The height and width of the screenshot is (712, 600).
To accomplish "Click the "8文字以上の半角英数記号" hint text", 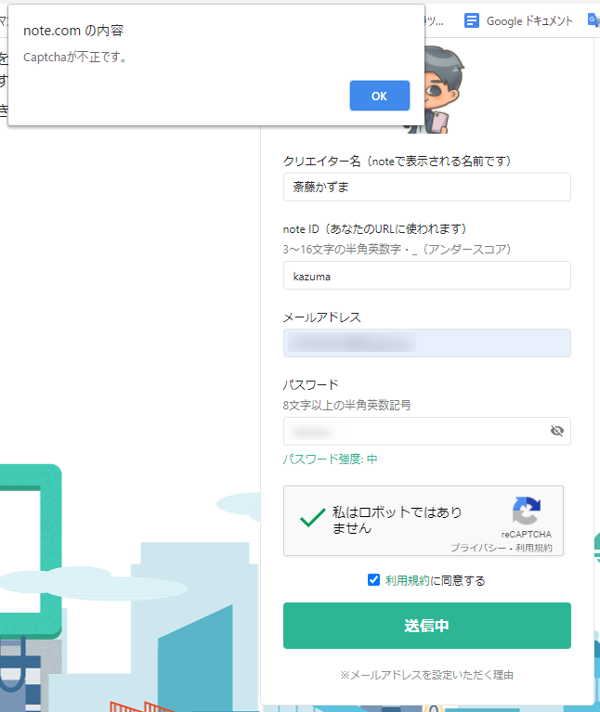I will (x=347, y=405).
